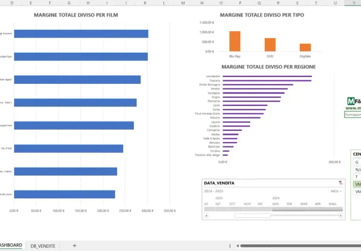
Task: Select column P header
Action: tap(240, 3)
